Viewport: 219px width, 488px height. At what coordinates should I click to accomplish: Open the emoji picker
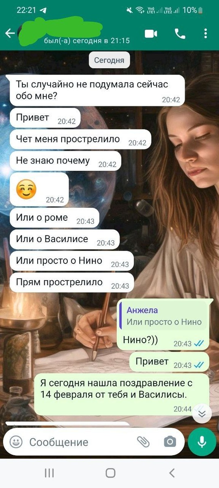coord(16,442)
